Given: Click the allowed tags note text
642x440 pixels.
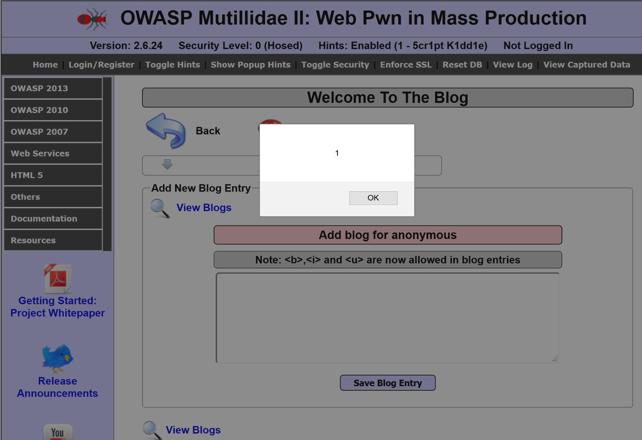Looking at the screenshot, I should click(x=388, y=260).
